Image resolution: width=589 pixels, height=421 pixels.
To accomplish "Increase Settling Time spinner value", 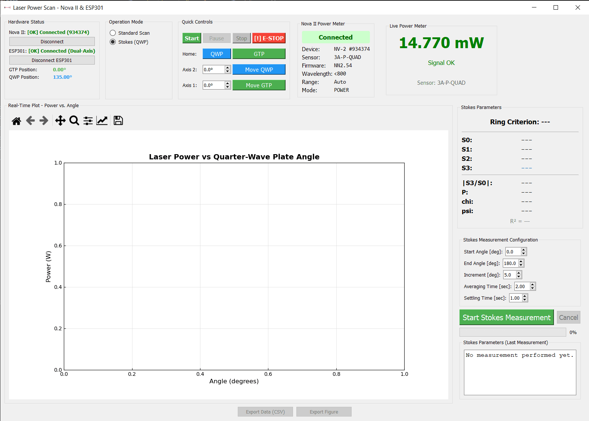I will pyautogui.click(x=525, y=296).
